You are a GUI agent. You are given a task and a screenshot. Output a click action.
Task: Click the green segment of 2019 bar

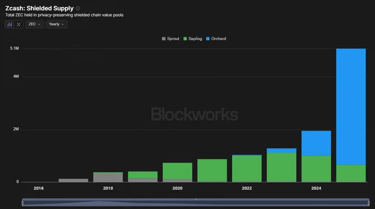(x=143, y=175)
